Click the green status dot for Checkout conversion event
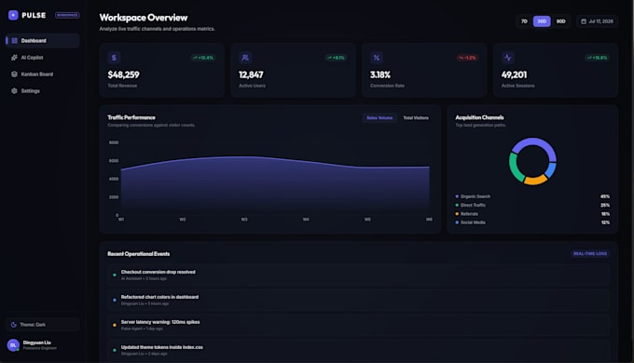The height and width of the screenshot is (363, 634). coord(115,275)
